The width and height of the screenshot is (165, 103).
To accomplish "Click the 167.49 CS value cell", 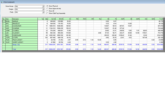I will coord(143,38).
